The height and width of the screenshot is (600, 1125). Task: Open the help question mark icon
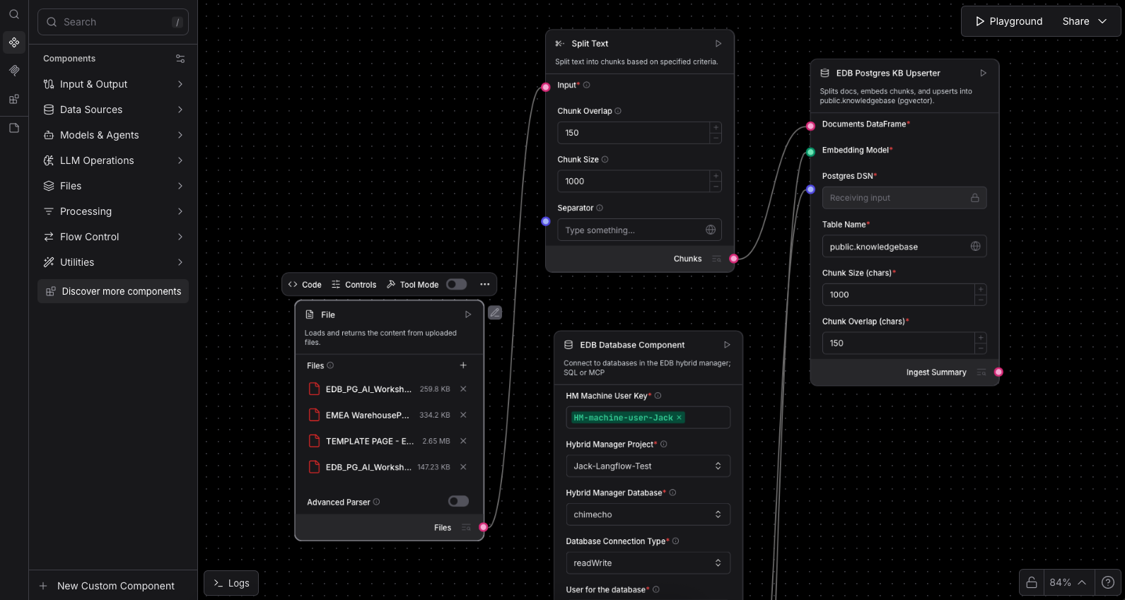click(x=1108, y=582)
